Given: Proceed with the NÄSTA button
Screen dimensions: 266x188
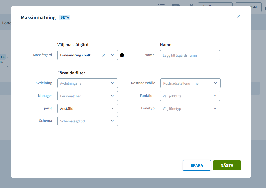Looking at the screenshot, I should pyautogui.click(x=227, y=165).
